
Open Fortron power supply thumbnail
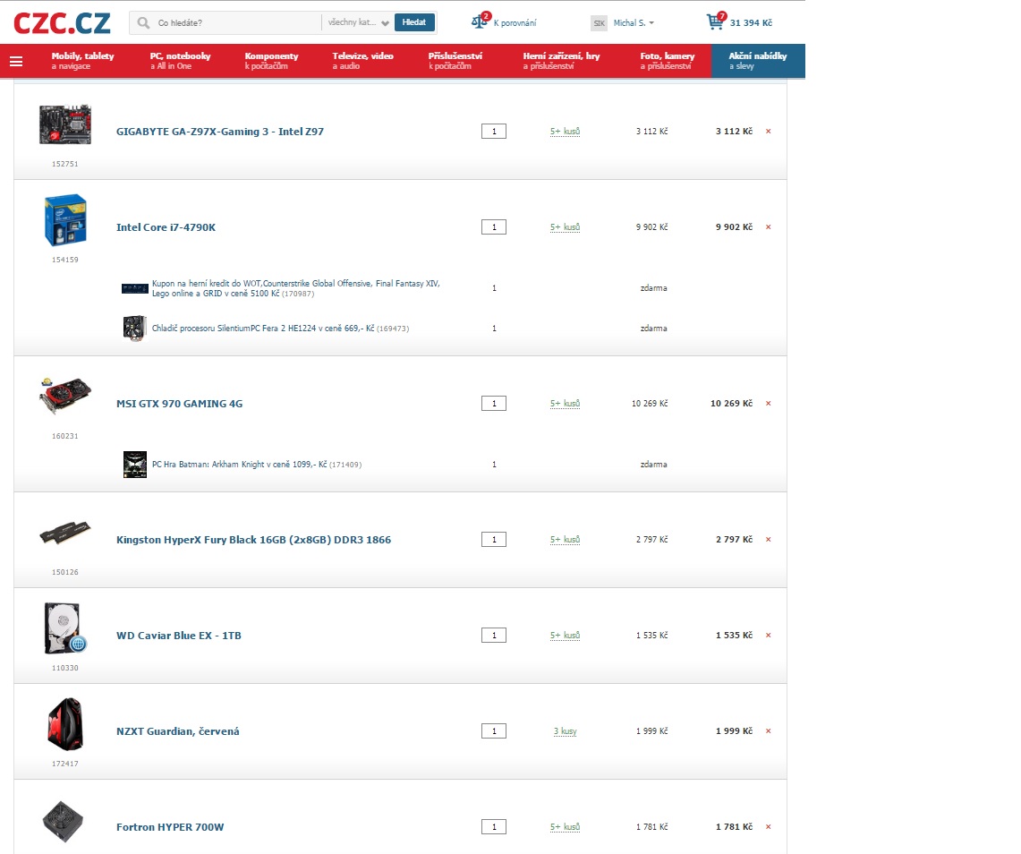click(64, 822)
